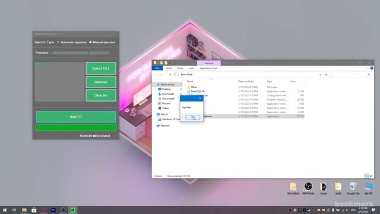Open the action center notification icon
Image resolution: width=380 pixels, height=214 pixels.
373,210
